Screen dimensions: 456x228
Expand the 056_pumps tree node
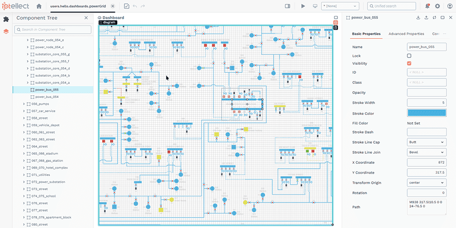point(24,104)
